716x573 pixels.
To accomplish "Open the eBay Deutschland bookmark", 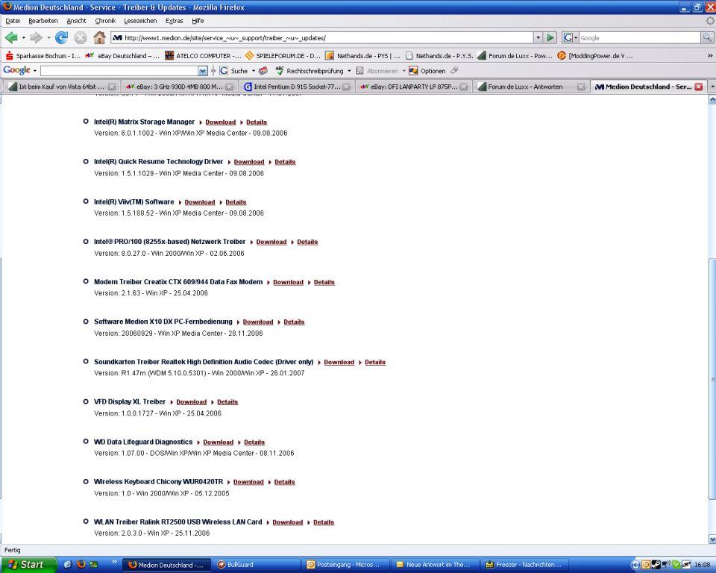I will (122, 56).
